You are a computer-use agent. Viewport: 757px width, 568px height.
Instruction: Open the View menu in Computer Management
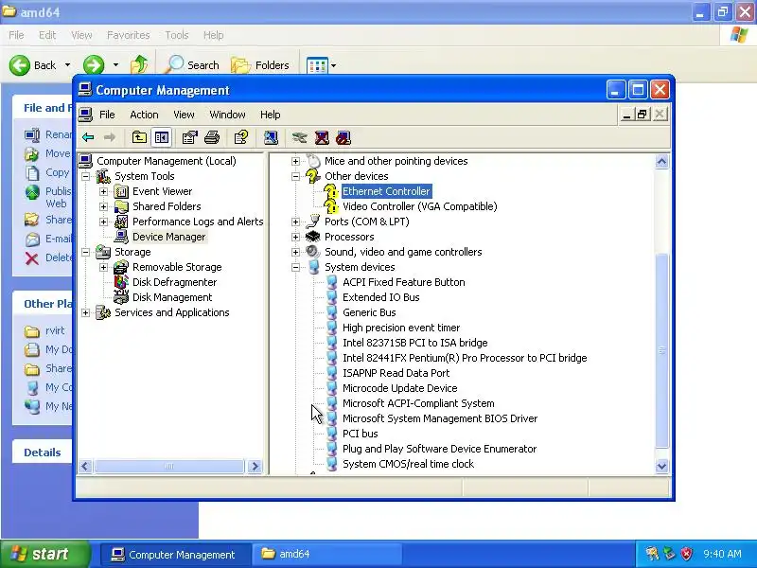click(184, 115)
